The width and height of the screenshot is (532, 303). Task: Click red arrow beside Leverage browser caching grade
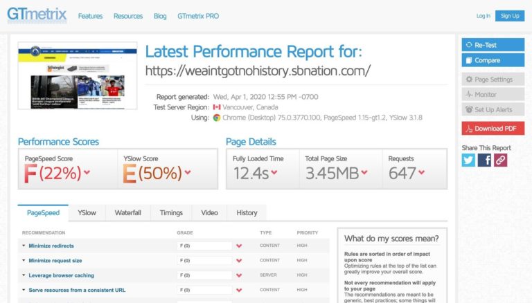pos(239,275)
